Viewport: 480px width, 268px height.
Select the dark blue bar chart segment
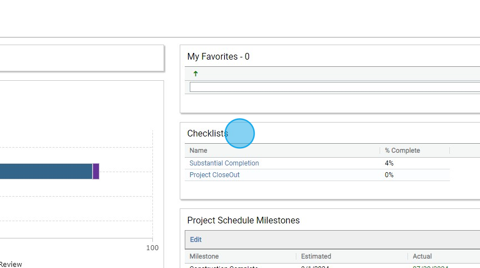click(45, 171)
